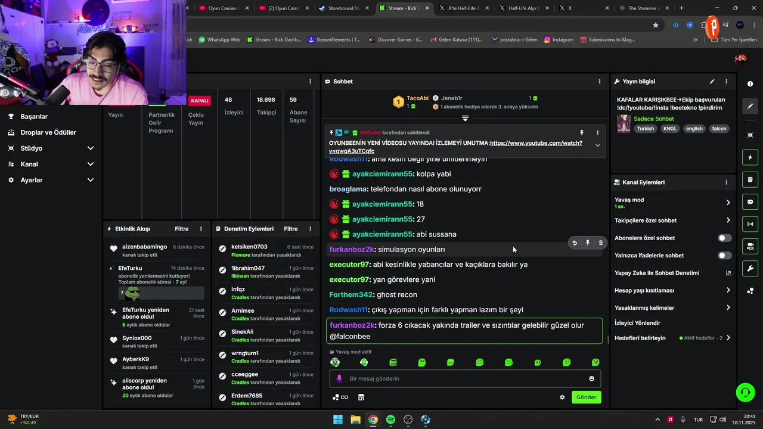Open Yavaş mod settings chevron
This screenshot has height=429, width=763.
728,203
